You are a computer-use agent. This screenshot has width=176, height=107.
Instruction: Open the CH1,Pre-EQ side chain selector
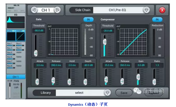(x=117, y=10)
